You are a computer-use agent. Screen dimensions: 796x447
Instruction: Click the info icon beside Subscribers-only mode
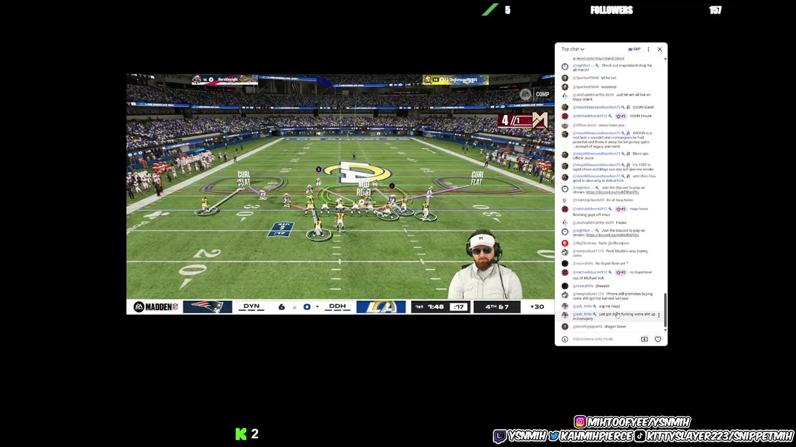(x=565, y=339)
